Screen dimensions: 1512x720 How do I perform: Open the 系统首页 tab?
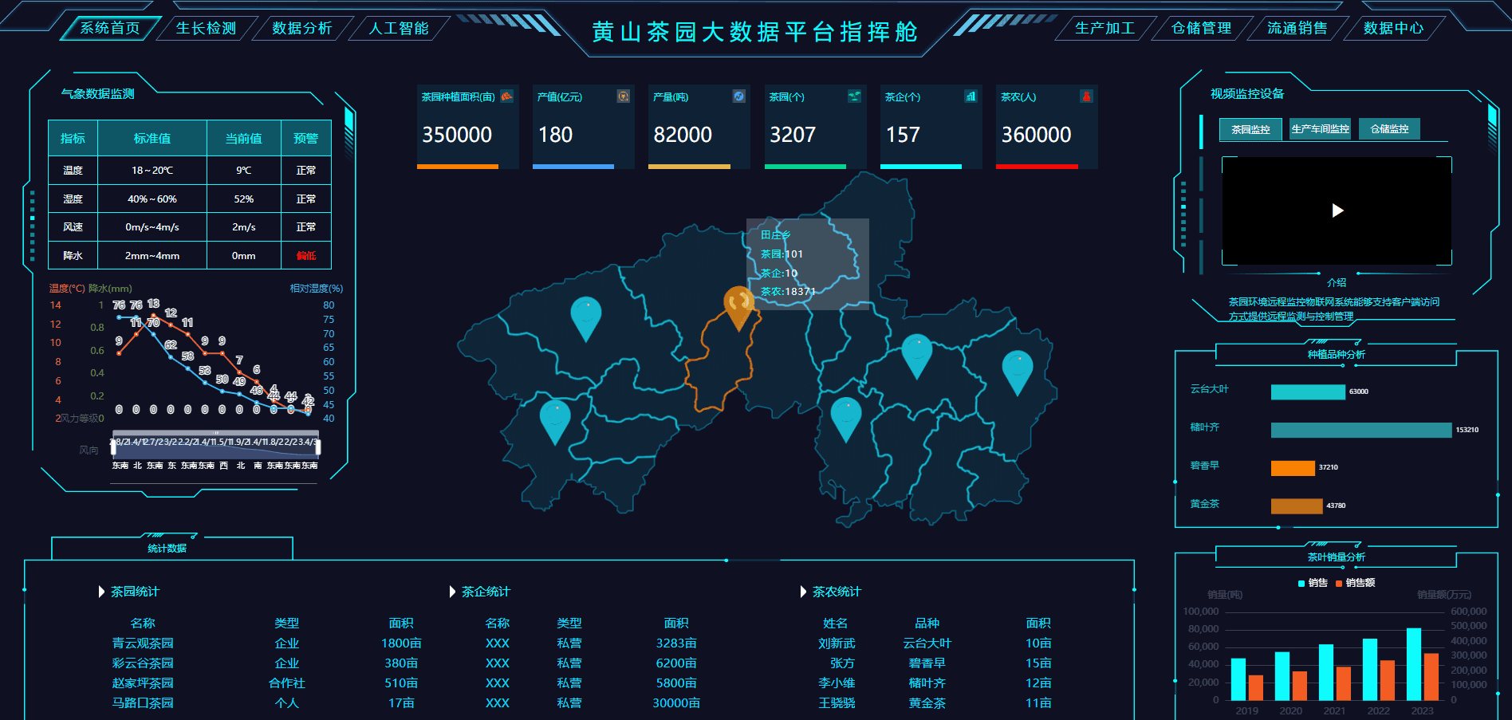click(x=110, y=28)
